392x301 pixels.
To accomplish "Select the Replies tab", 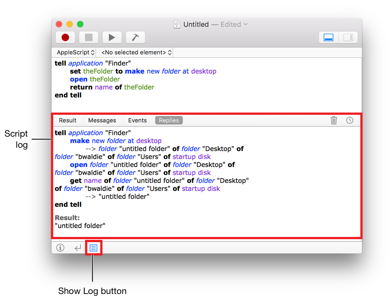I will [169, 120].
